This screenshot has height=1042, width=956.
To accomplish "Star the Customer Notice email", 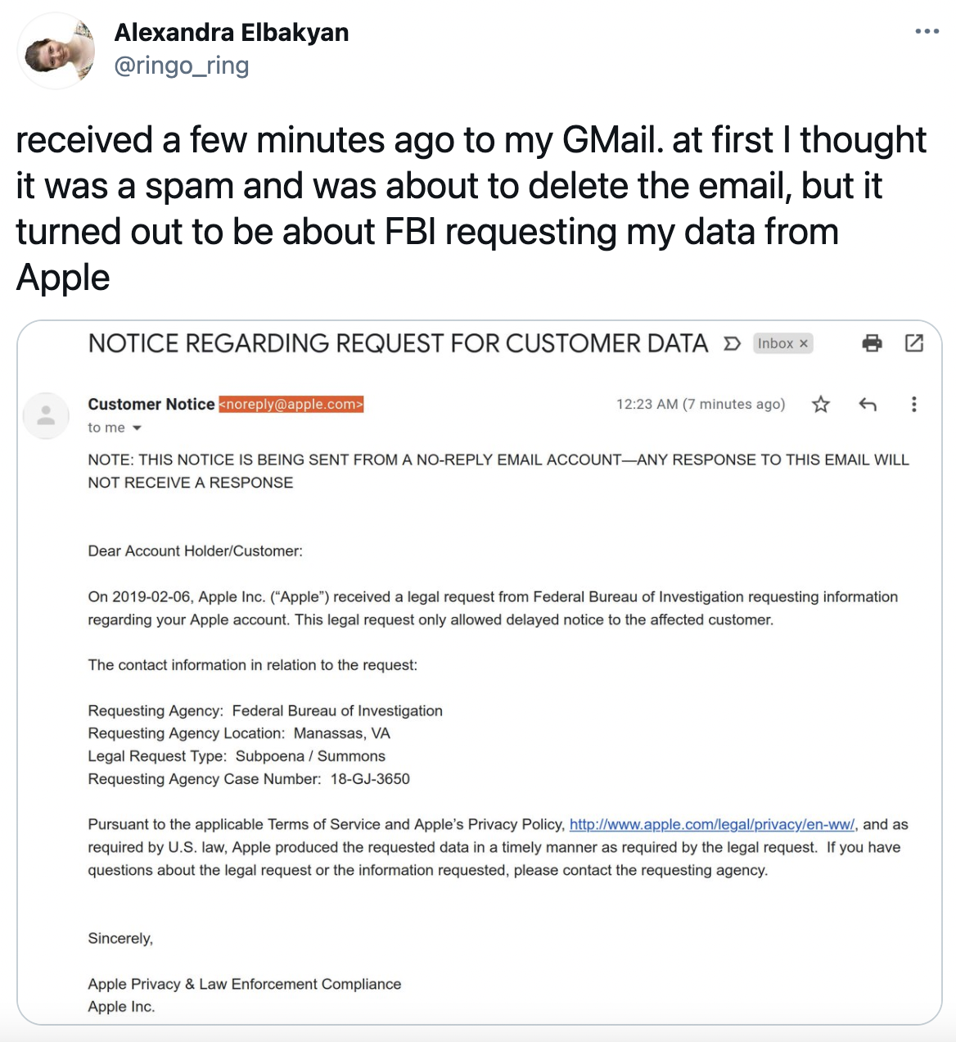I will pyautogui.click(x=821, y=404).
